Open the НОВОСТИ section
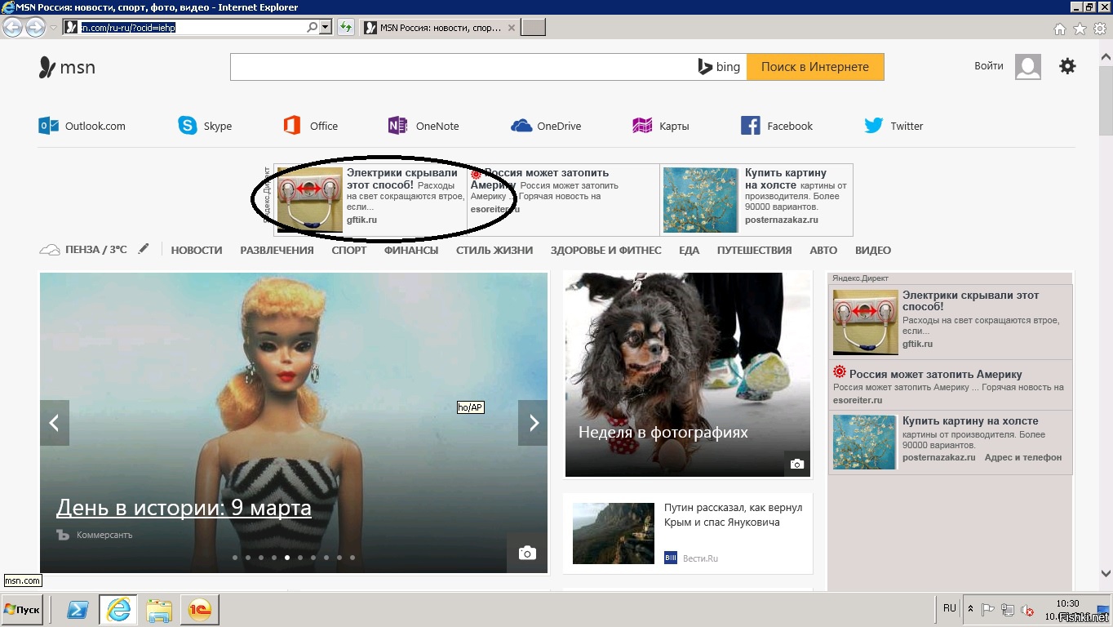This screenshot has width=1113, height=627. [197, 250]
